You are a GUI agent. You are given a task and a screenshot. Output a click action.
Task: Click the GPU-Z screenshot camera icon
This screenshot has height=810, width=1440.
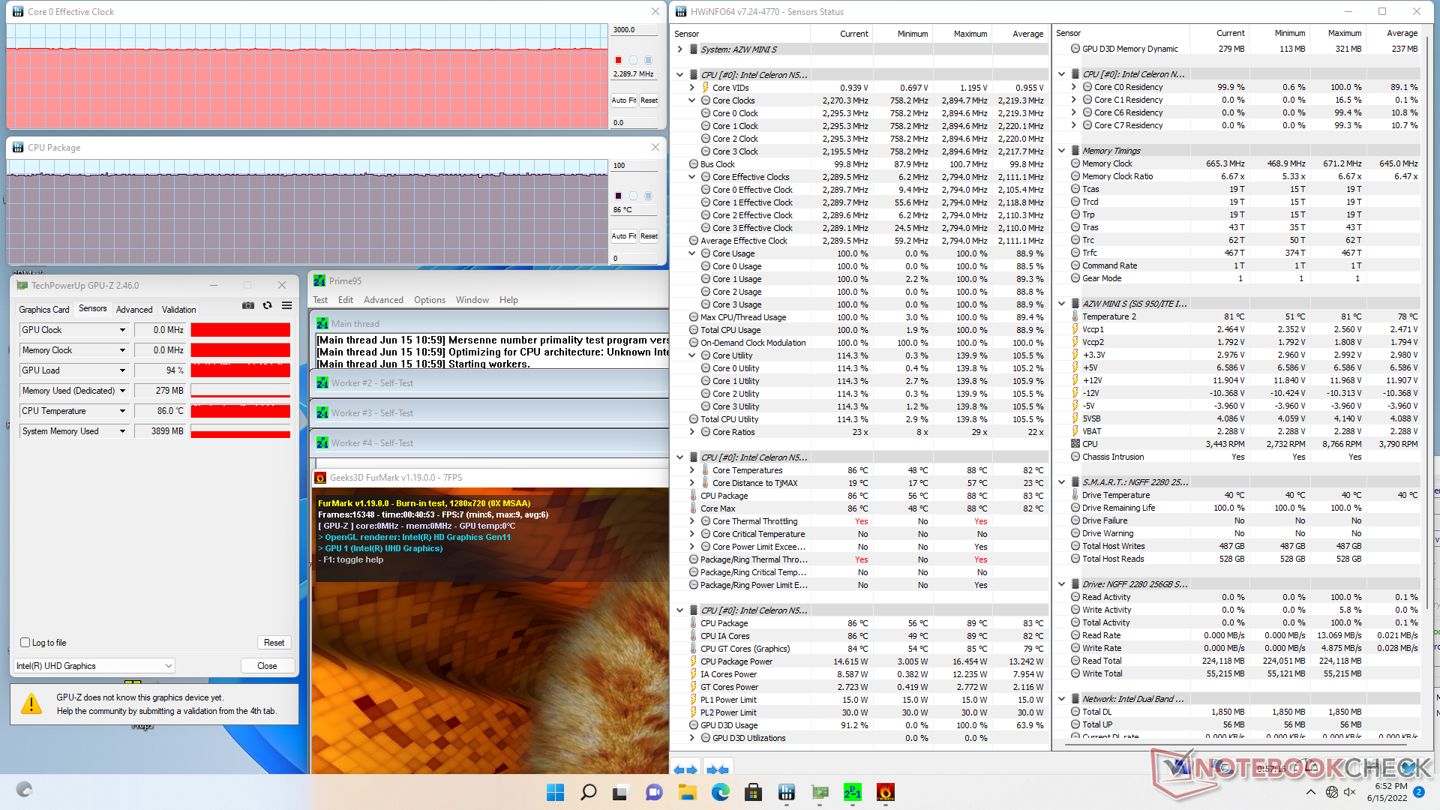[248, 305]
